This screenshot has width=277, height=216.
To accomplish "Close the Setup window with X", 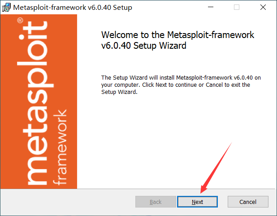I will (263, 7).
